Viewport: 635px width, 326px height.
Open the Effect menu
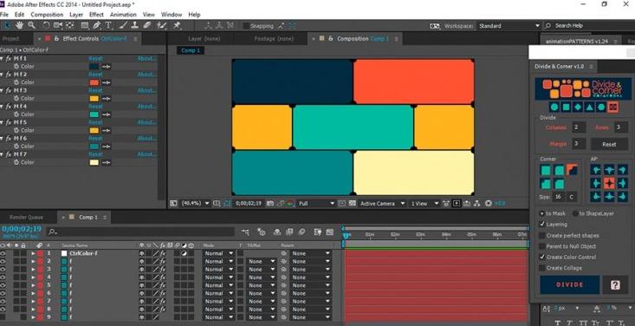click(96, 15)
